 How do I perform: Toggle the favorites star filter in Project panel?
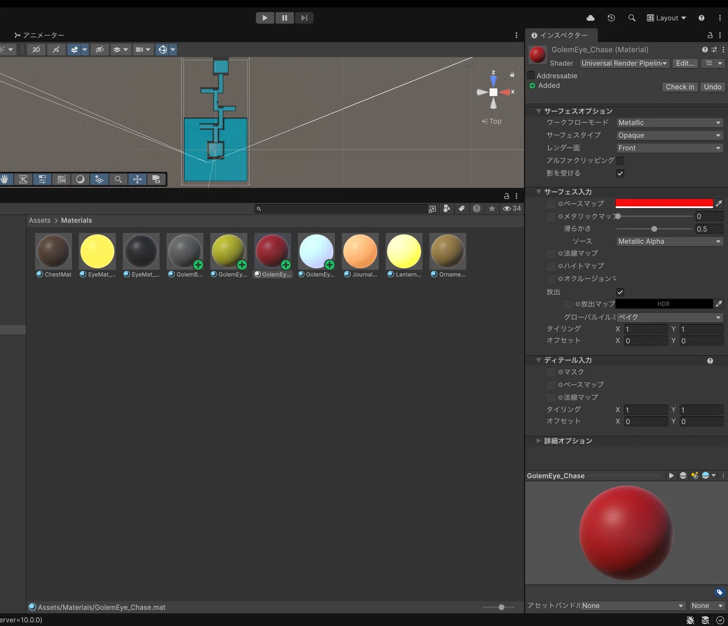492,209
